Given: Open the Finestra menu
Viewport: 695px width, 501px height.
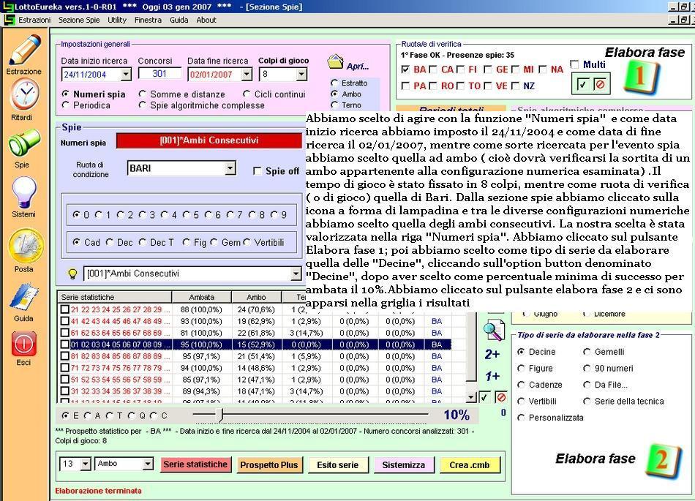Looking at the screenshot, I should click(x=148, y=20).
